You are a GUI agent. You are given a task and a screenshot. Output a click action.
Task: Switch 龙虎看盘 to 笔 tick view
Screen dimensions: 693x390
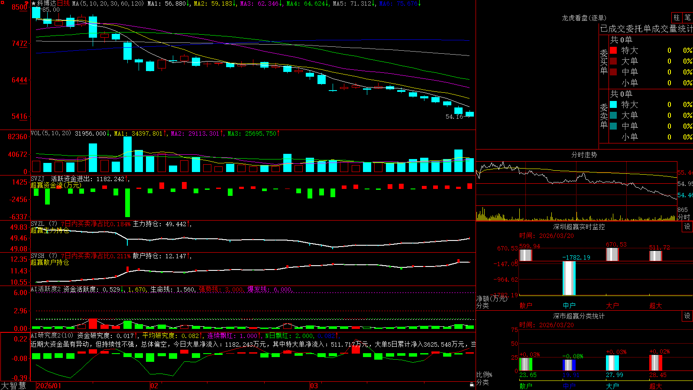coord(688,18)
